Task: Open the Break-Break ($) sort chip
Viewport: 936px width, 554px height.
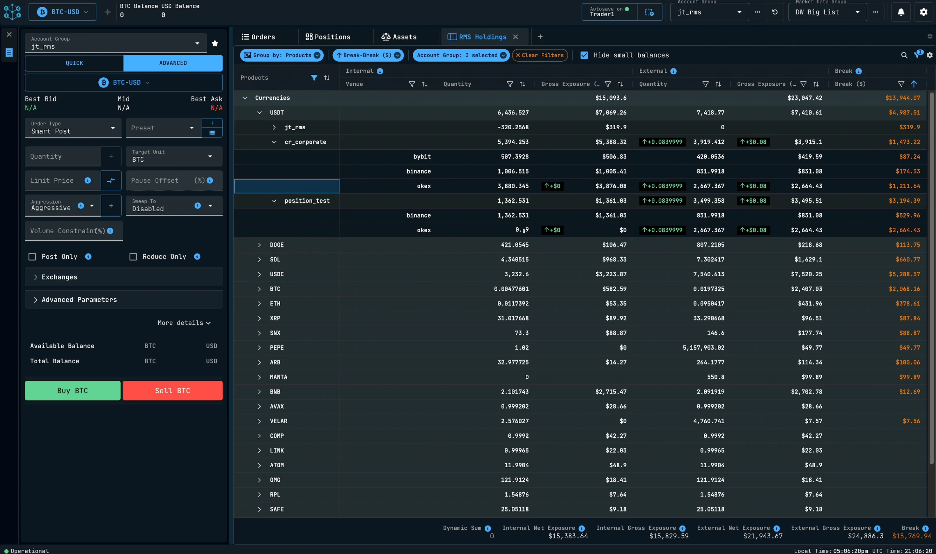Action: [x=368, y=55]
